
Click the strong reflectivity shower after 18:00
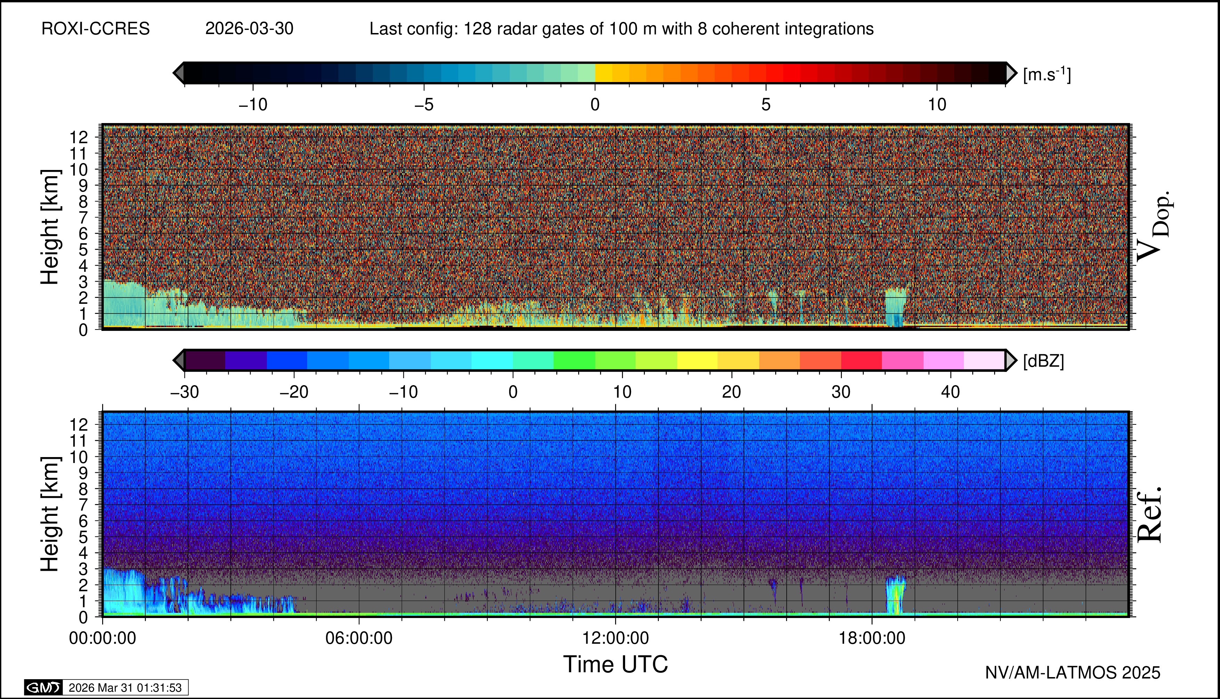895,598
